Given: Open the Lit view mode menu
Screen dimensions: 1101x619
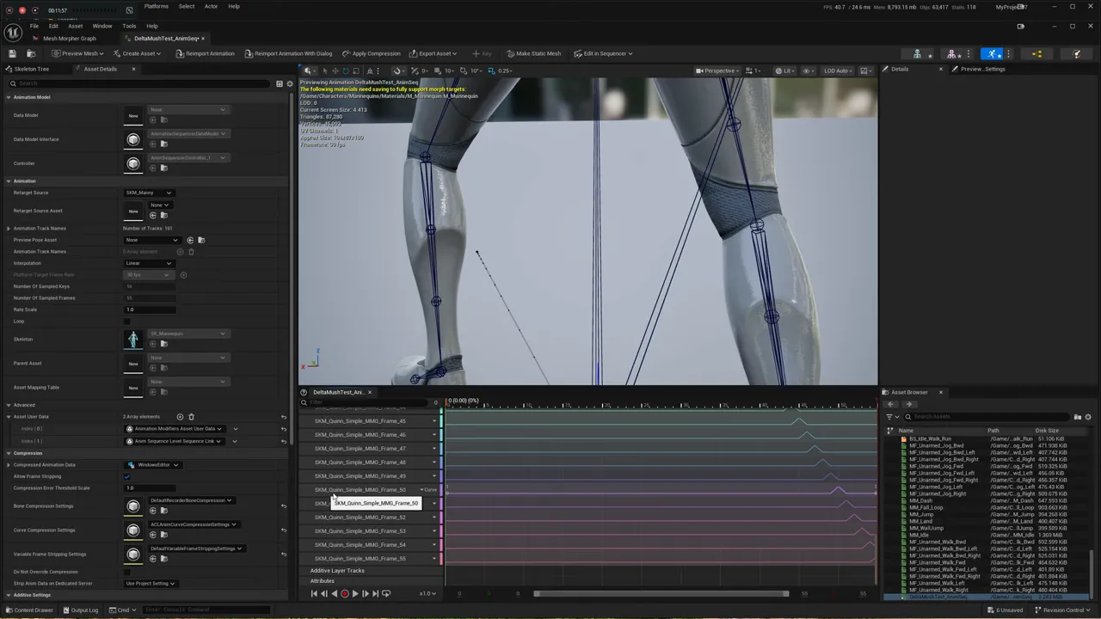Looking at the screenshot, I should tap(784, 70).
